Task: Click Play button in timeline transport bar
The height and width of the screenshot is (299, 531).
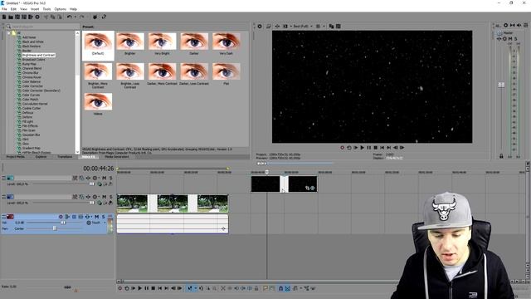Action: [x=140, y=288]
